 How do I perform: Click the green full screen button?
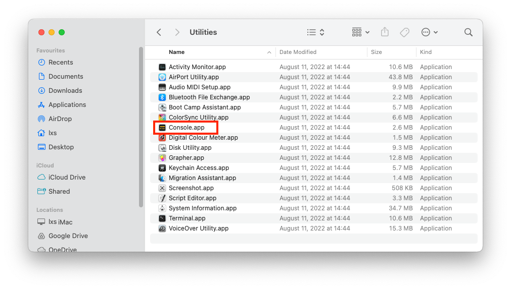coord(62,32)
